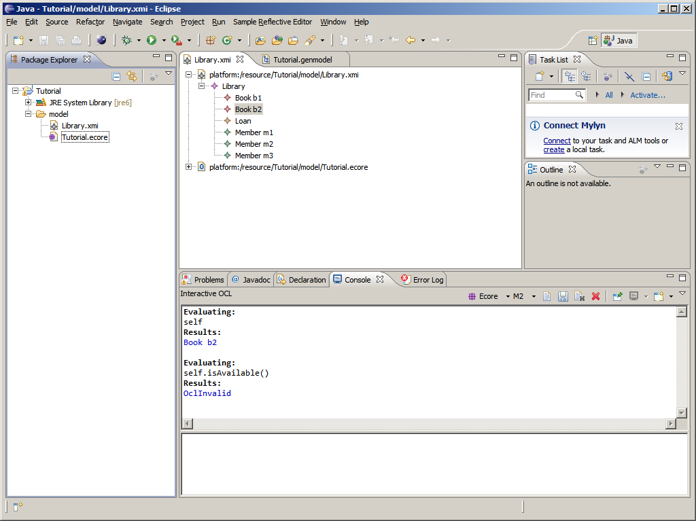
Task: Click the green Run button icon
Action: (152, 40)
